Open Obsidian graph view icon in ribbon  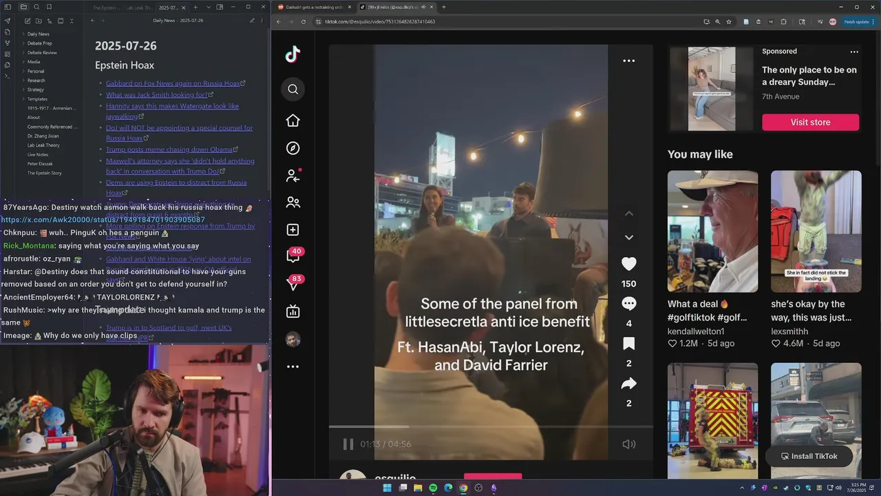8,43
